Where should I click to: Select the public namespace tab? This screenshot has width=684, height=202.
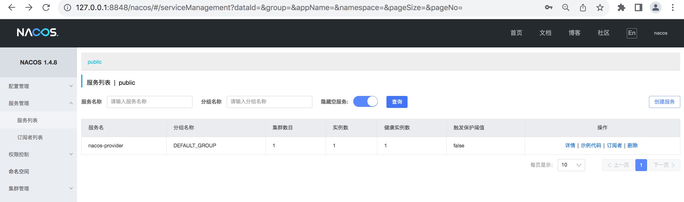tap(95, 62)
